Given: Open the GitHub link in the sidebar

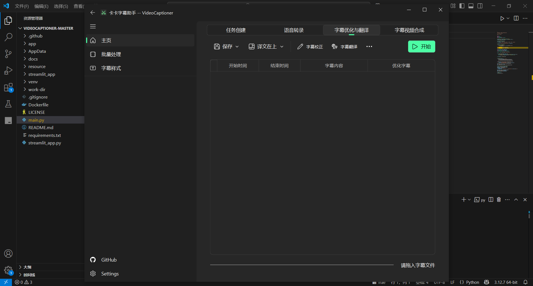Looking at the screenshot, I should coord(108,260).
